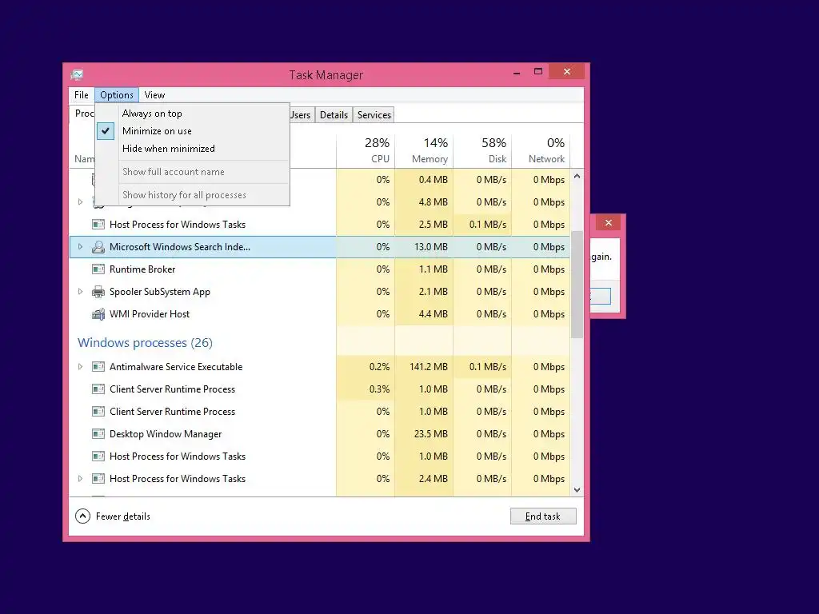The width and height of the screenshot is (819, 614).
Task: Click the Desktop Window Manager icon
Action: [x=98, y=434]
